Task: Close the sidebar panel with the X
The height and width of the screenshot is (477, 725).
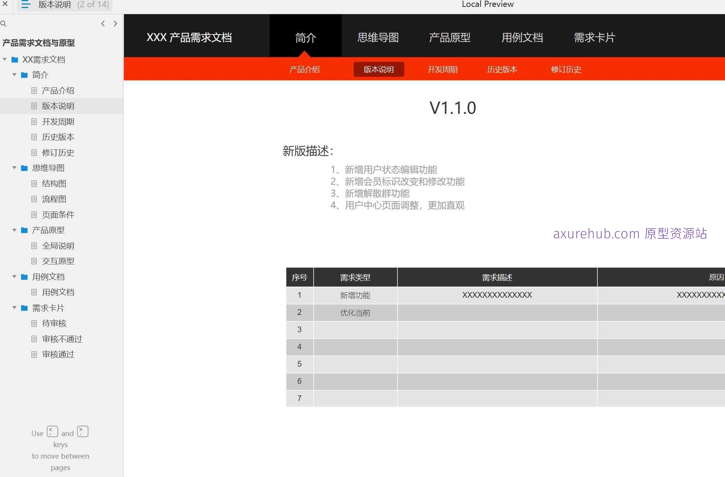Action: 5,5
